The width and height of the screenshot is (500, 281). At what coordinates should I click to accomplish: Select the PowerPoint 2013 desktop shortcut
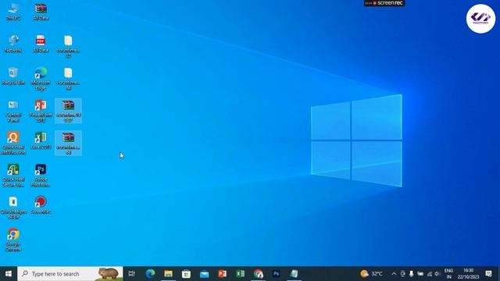click(41, 111)
